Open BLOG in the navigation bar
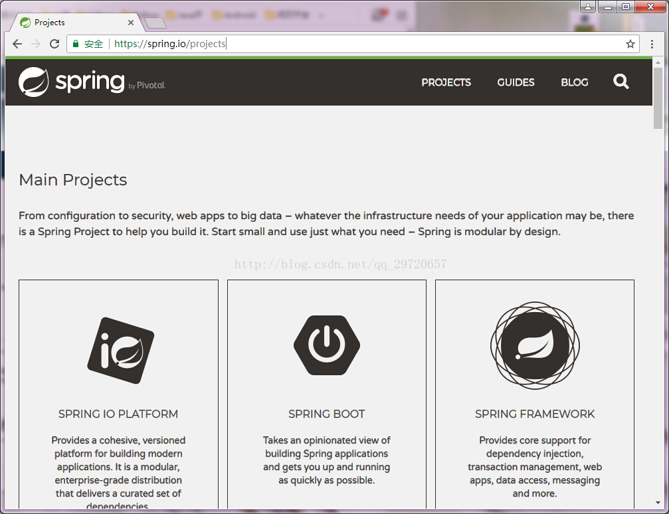The width and height of the screenshot is (669, 514). [575, 82]
